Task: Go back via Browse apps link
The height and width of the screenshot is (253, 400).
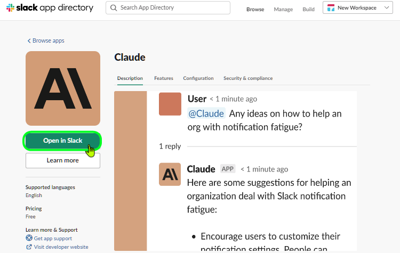Action: tap(46, 41)
